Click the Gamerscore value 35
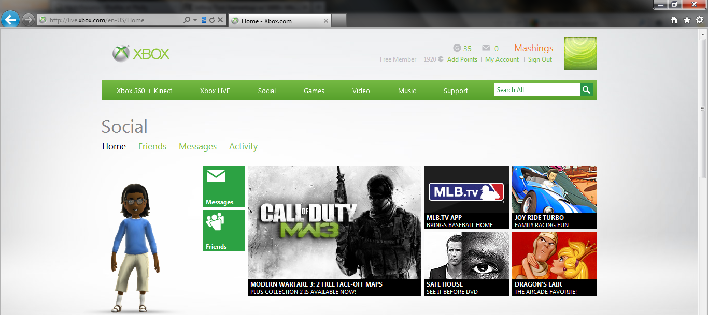Image resolution: width=708 pixels, height=315 pixels. click(468, 49)
